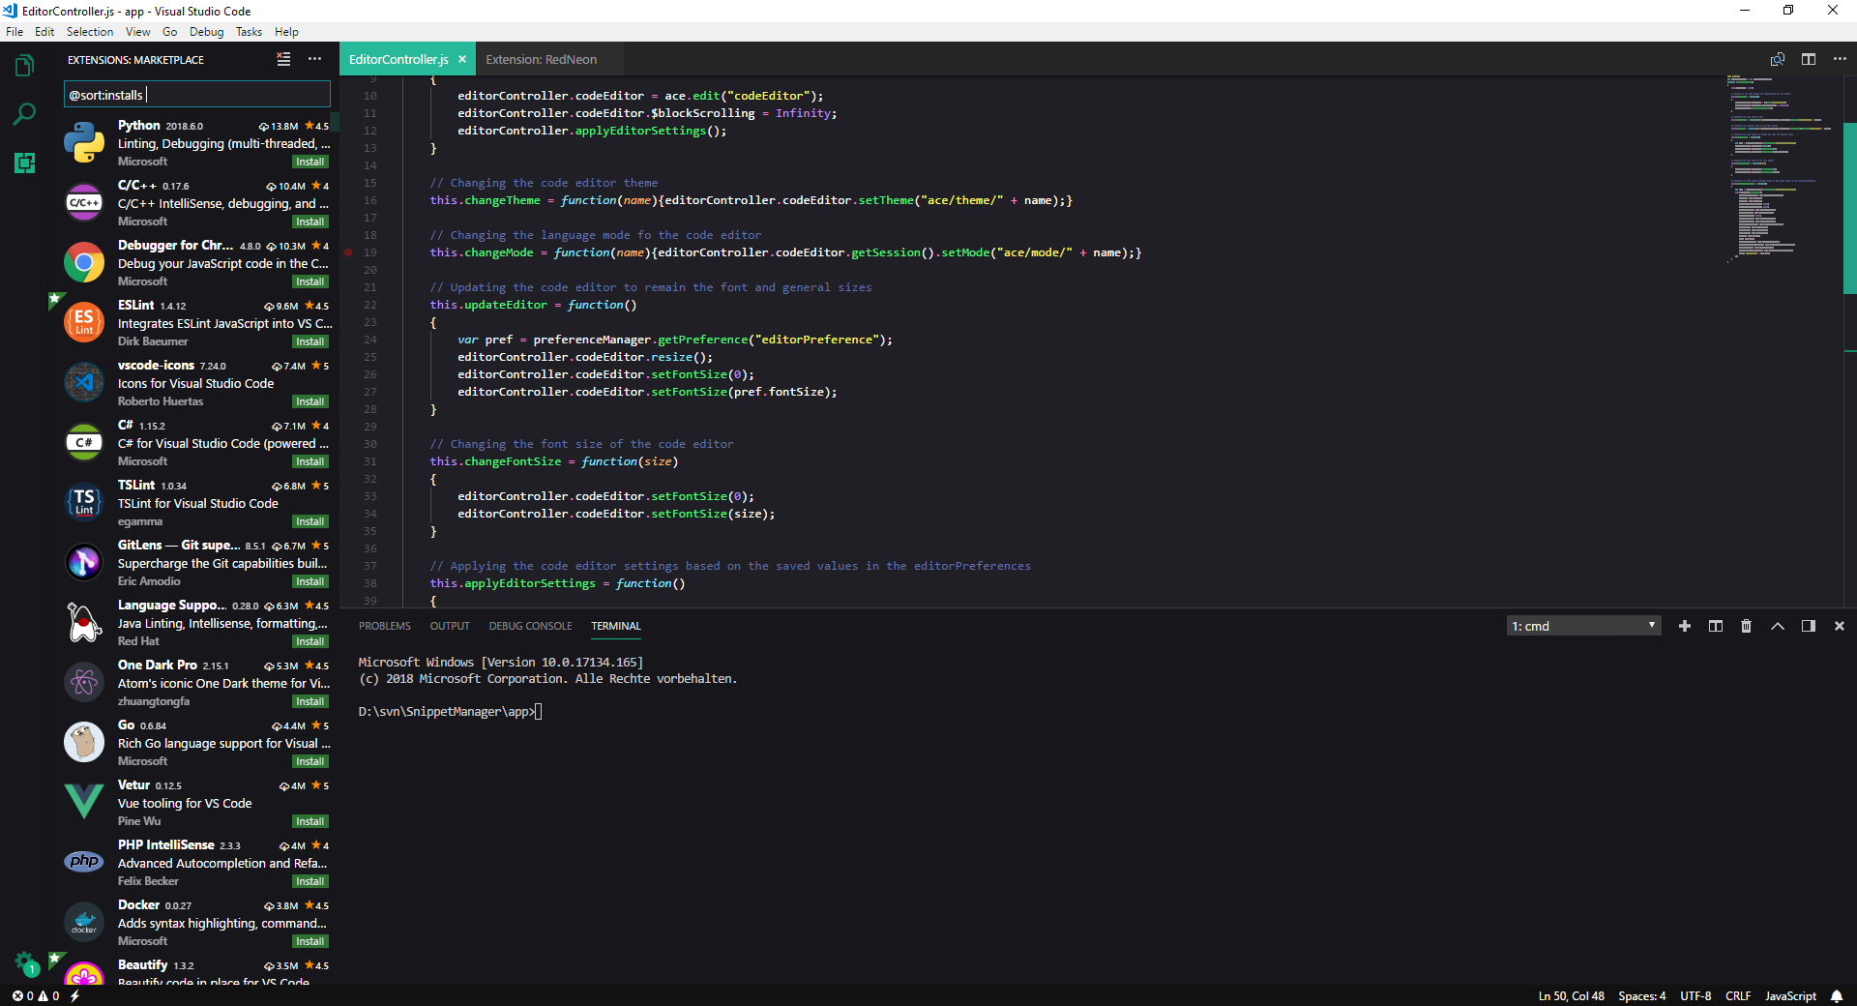
Task: Switch to the PROBLEMS panel tab
Action: [x=385, y=626]
